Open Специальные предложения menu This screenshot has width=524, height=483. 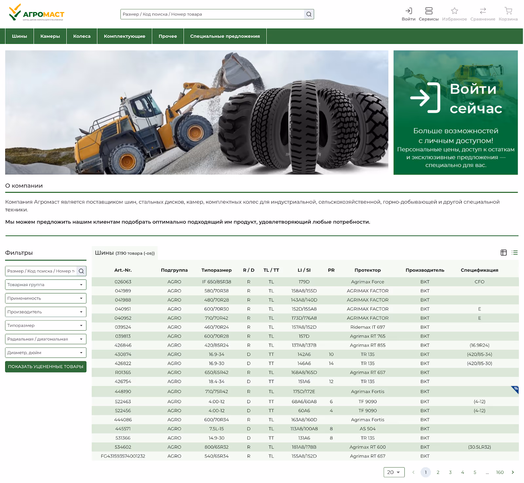[225, 36]
